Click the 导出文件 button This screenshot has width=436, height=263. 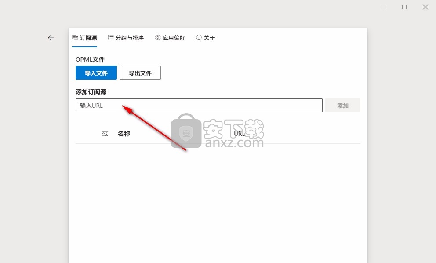pos(140,73)
